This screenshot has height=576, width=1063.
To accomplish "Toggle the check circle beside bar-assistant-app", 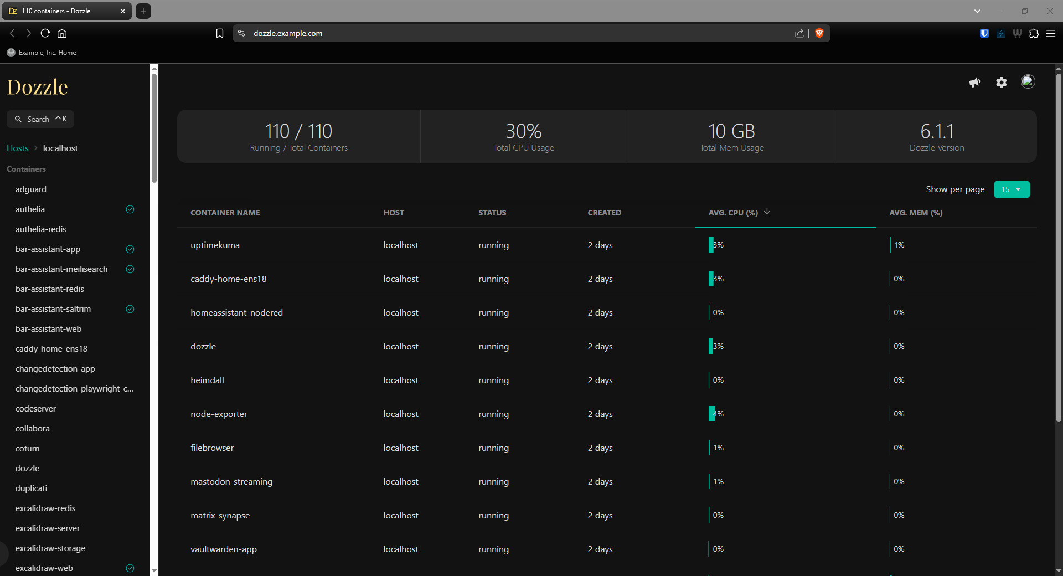I will click(x=130, y=249).
